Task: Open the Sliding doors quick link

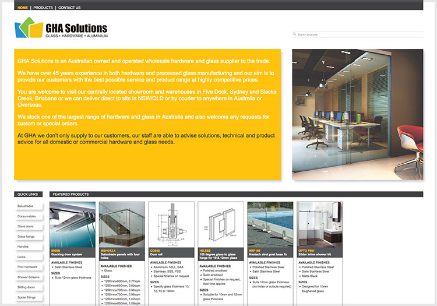Action: tap(29, 287)
